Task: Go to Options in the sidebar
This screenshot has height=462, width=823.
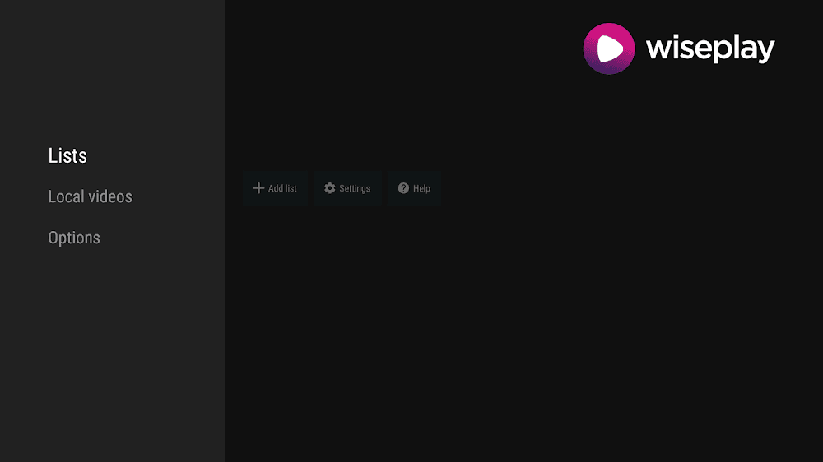Action: click(74, 238)
